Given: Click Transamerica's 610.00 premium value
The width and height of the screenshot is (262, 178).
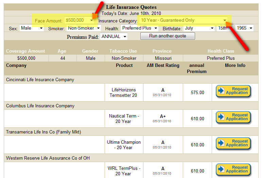Looking at the screenshot, I should (x=197, y=145).
